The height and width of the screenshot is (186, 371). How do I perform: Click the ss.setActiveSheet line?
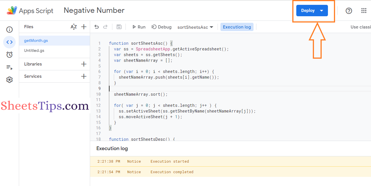click(x=187, y=111)
